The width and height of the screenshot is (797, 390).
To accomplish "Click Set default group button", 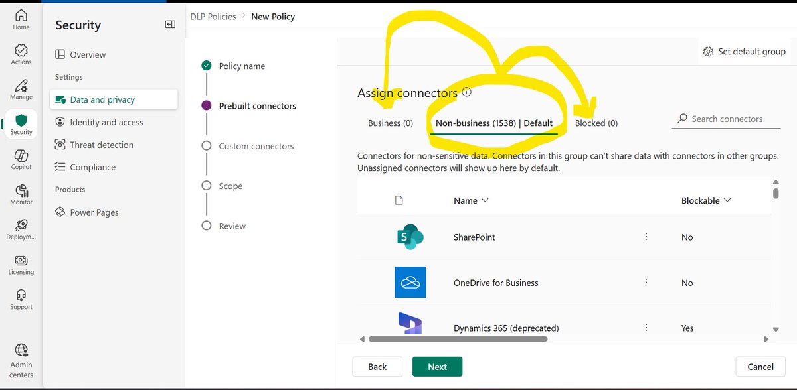I will click(744, 51).
